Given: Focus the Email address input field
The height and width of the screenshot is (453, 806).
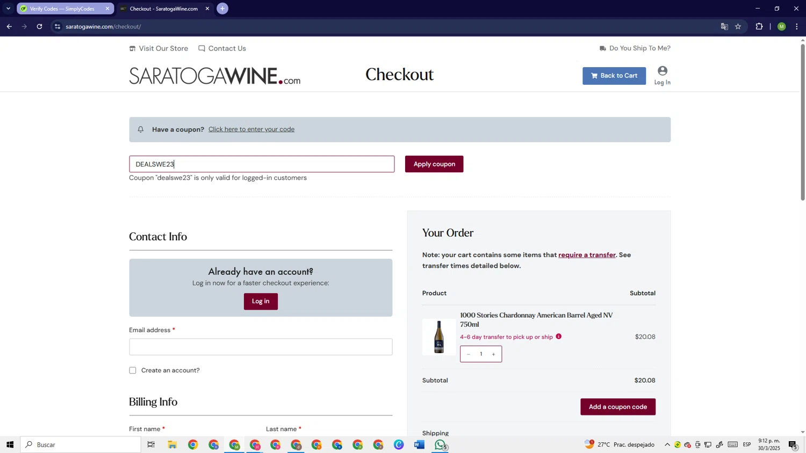Looking at the screenshot, I should click(x=261, y=347).
